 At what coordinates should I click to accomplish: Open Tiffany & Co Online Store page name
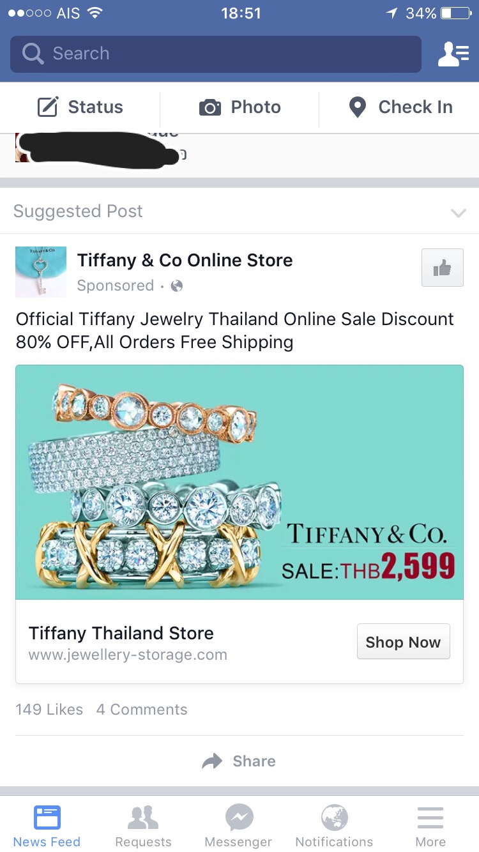pyautogui.click(x=185, y=261)
